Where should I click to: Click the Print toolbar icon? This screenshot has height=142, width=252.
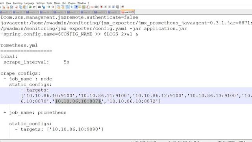point(11,7)
